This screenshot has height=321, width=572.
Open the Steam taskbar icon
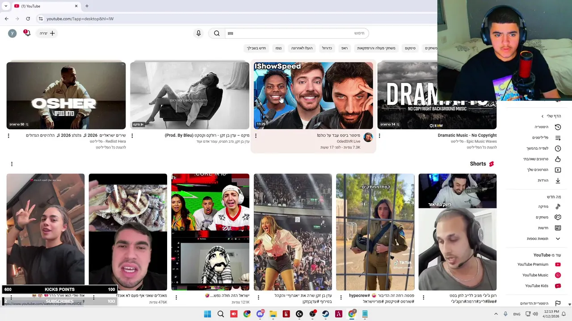tap(325, 314)
